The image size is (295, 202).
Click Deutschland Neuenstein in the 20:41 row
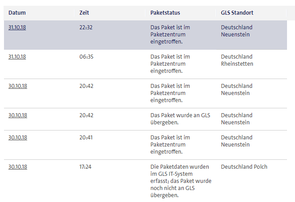point(236,141)
